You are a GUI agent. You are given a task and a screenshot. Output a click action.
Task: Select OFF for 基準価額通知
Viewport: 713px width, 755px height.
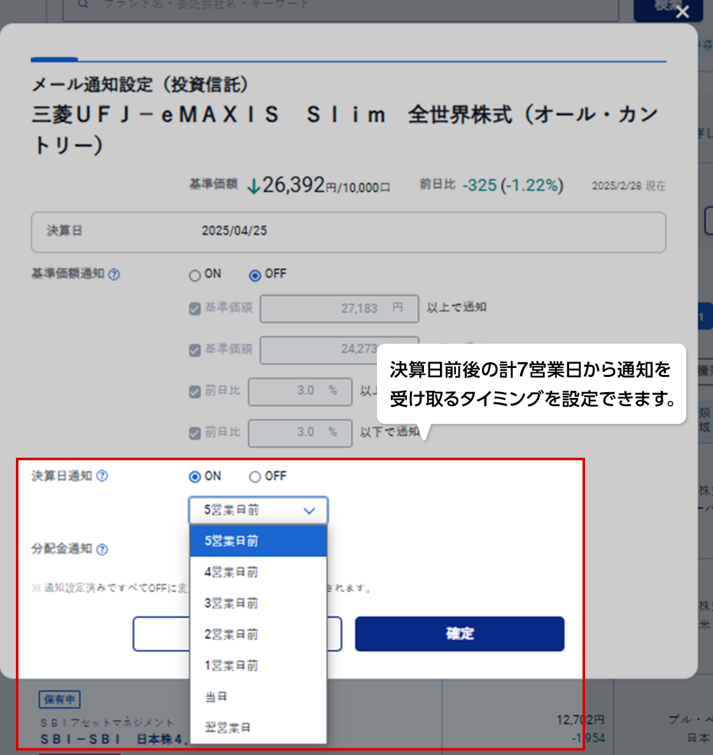click(255, 276)
